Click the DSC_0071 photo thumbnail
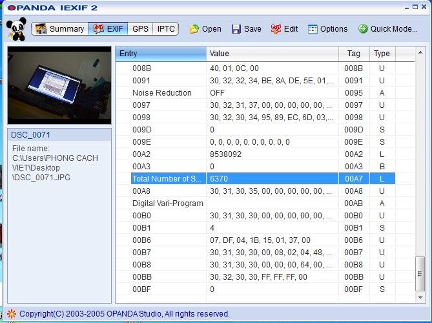This screenshot has height=323, width=432. [59, 85]
